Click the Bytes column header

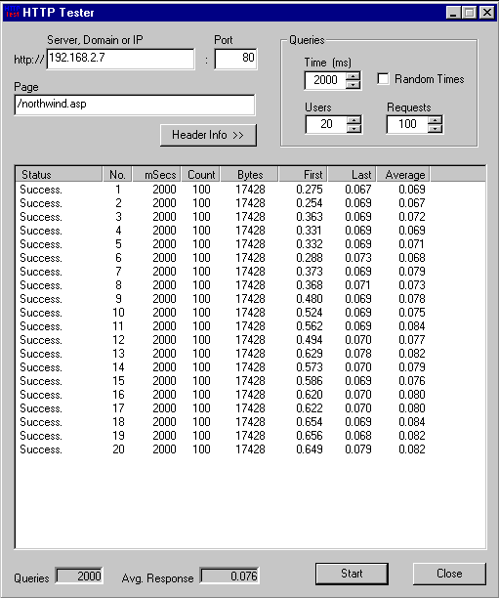click(250, 175)
